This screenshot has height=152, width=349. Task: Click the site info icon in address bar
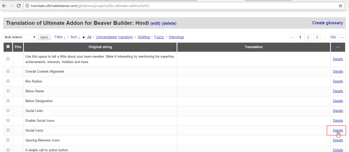click(x=27, y=6)
